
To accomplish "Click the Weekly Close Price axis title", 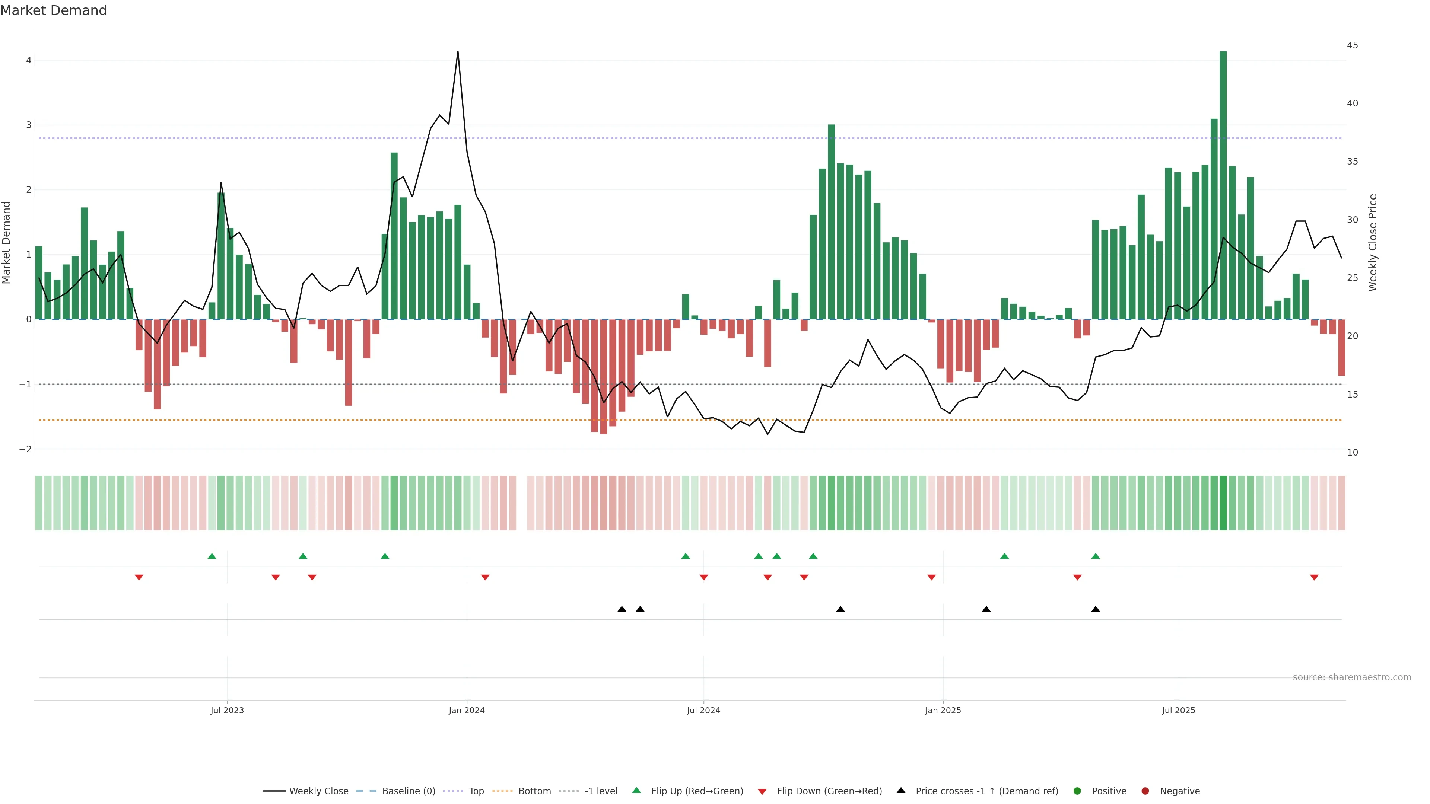I will (1373, 242).
